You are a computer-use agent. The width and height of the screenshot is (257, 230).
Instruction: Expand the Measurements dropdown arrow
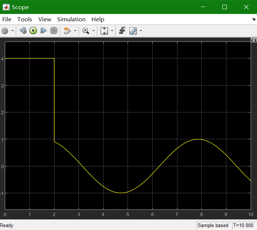tap(141, 30)
